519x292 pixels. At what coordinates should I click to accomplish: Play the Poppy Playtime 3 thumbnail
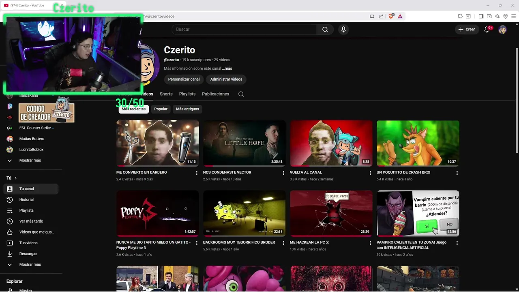coord(157,213)
